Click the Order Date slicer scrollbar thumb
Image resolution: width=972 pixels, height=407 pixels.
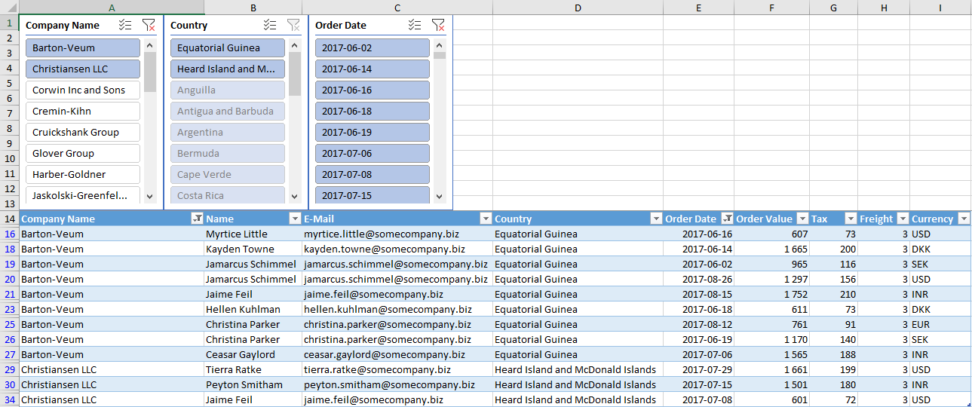coord(439,56)
